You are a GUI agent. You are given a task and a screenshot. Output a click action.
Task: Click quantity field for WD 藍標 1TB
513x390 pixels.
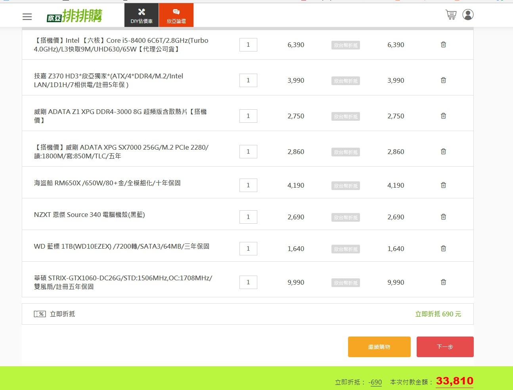click(248, 249)
